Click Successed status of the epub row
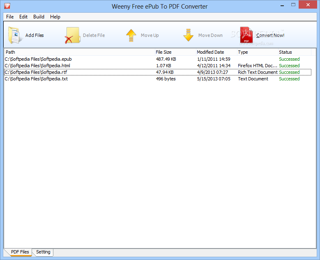The height and width of the screenshot is (260, 320). 289,59
